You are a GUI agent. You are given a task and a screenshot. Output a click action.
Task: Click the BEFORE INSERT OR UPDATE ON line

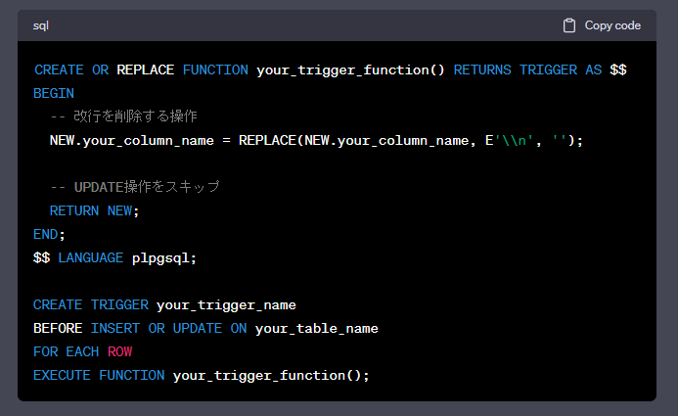(x=205, y=329)
